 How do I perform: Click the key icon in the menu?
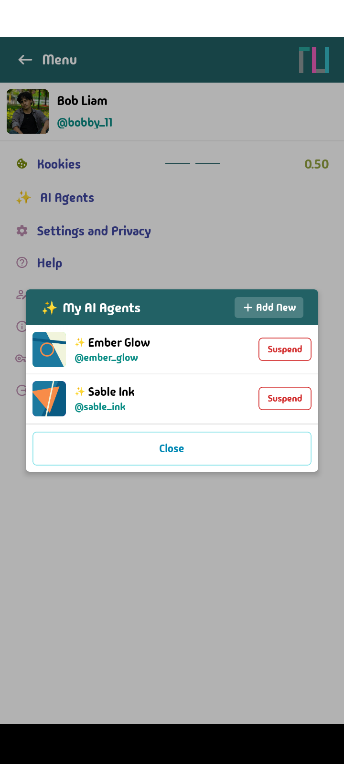pyautogui.click(x=22, y=358)
